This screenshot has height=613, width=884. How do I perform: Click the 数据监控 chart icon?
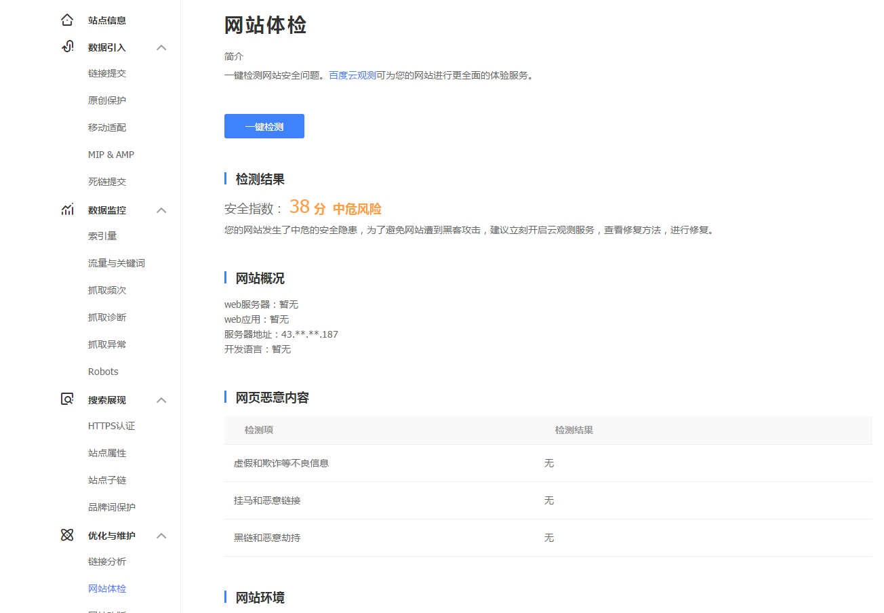[x=66, y=210]
